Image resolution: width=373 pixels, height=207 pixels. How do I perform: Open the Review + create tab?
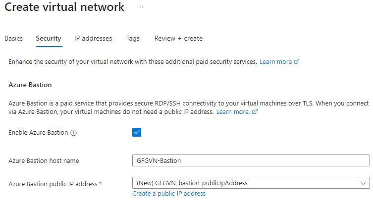(178, 38)
